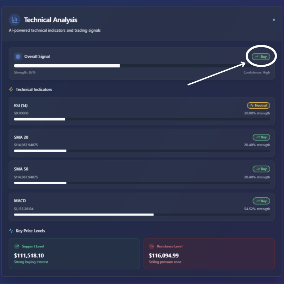The height and width of the screenshot is (284, 284).
Task: Click the Technical Analysis bar chart icon
Action: point(15,20)
